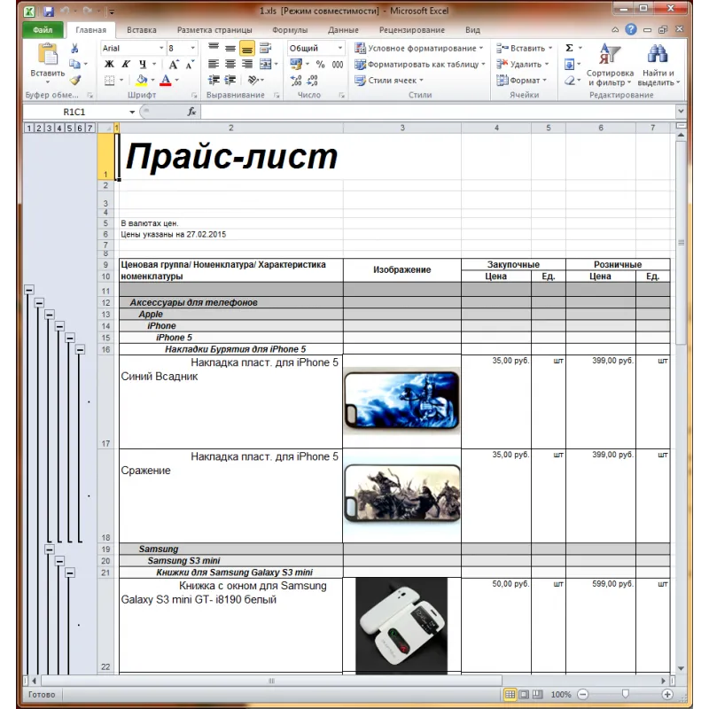Switch to the Вставка tab
The image size is (709, 709).
tap(142, 30)
